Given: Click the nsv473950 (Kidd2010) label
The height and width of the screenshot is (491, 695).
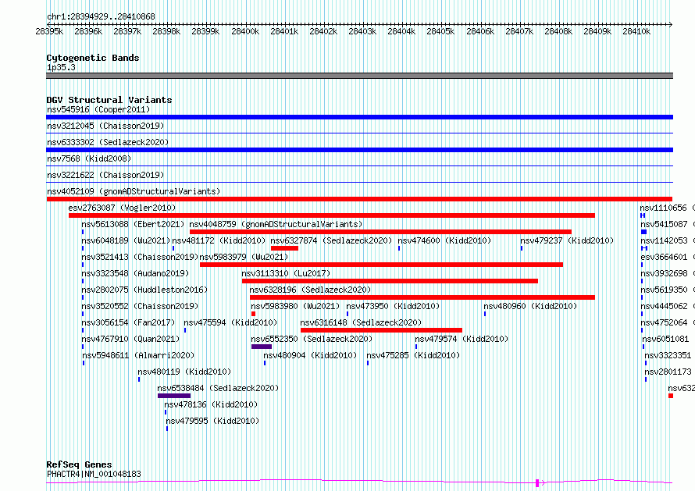Looking at the screenshot, I should tap(393, 306).
